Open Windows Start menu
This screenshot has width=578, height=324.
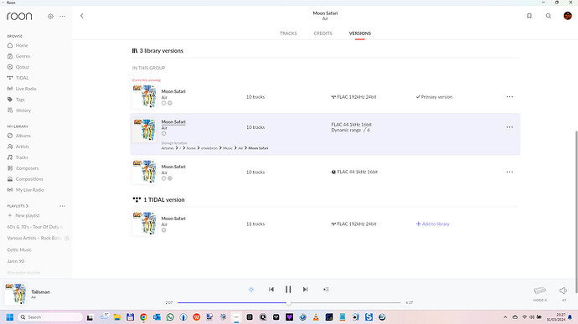tap(10, 317)
